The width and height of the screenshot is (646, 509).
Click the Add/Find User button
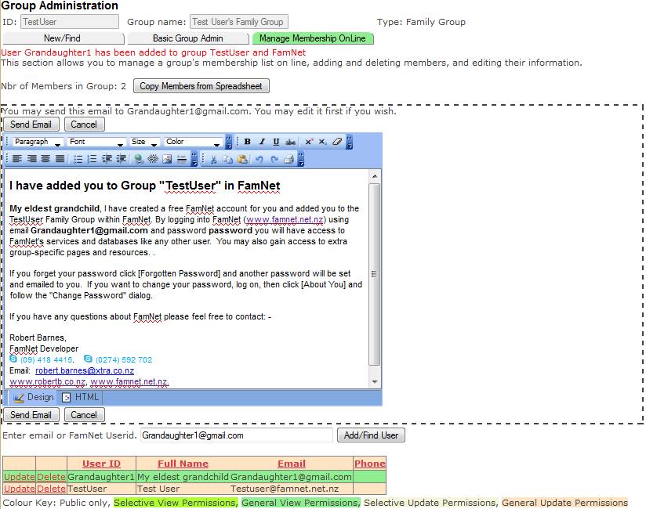tap(371, 435)
